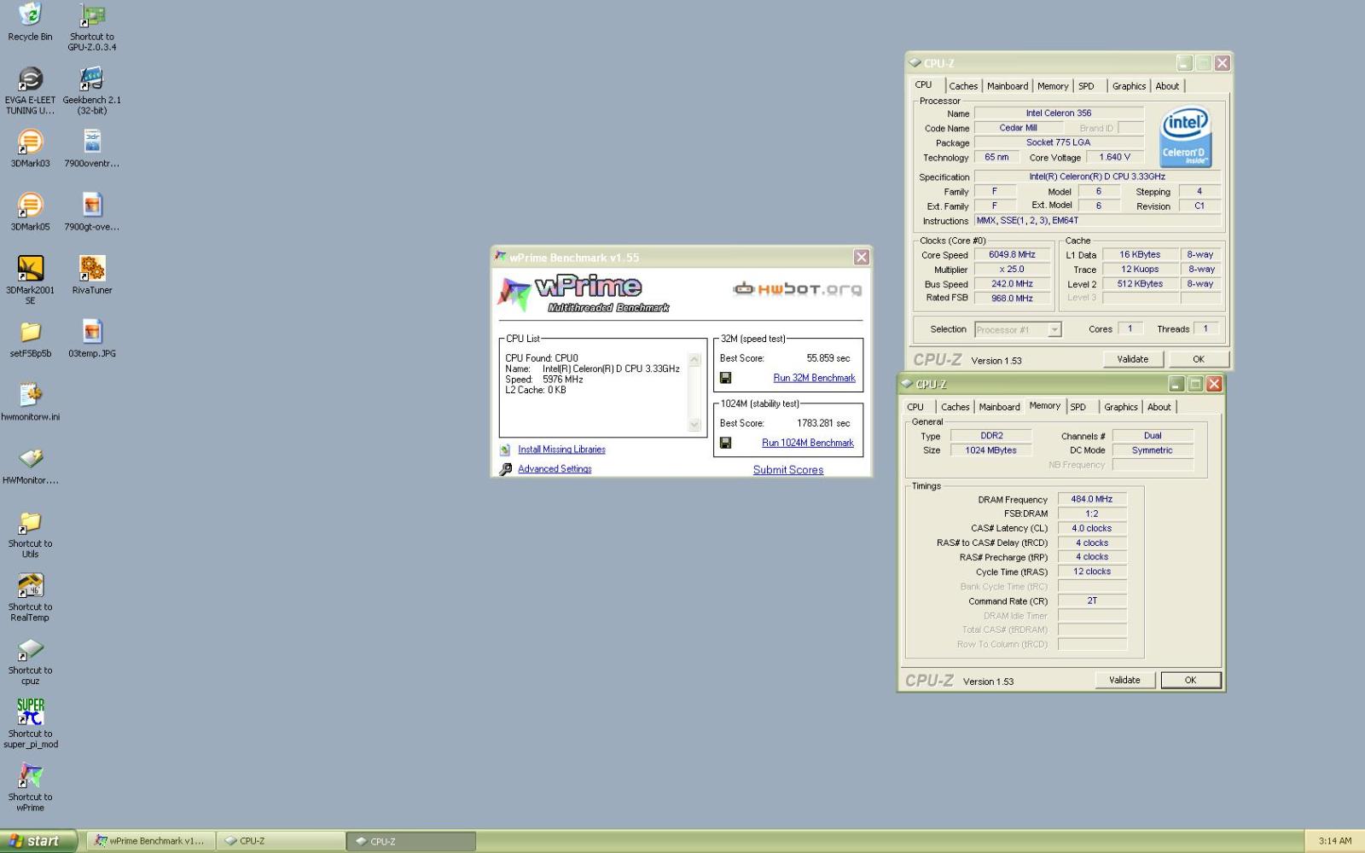Open the Recycle Bin desktop icon
1365x853 pixels.
pos(30,15)
